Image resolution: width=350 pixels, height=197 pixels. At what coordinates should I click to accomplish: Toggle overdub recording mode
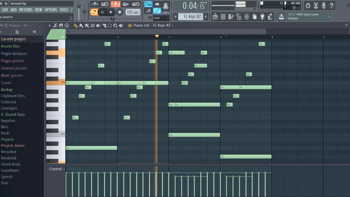click(x=126, y=4)
